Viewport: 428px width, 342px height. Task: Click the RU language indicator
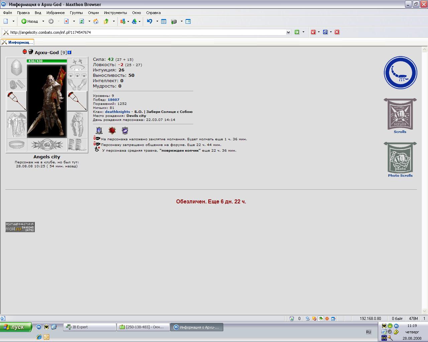point(368,332)
